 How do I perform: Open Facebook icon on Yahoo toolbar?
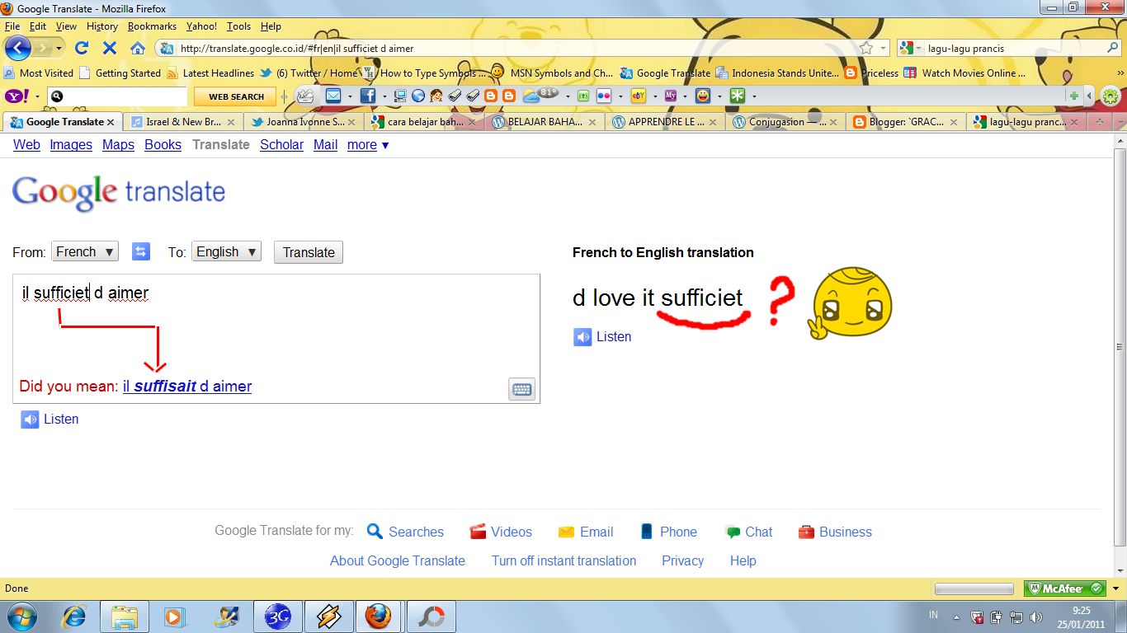368,96
